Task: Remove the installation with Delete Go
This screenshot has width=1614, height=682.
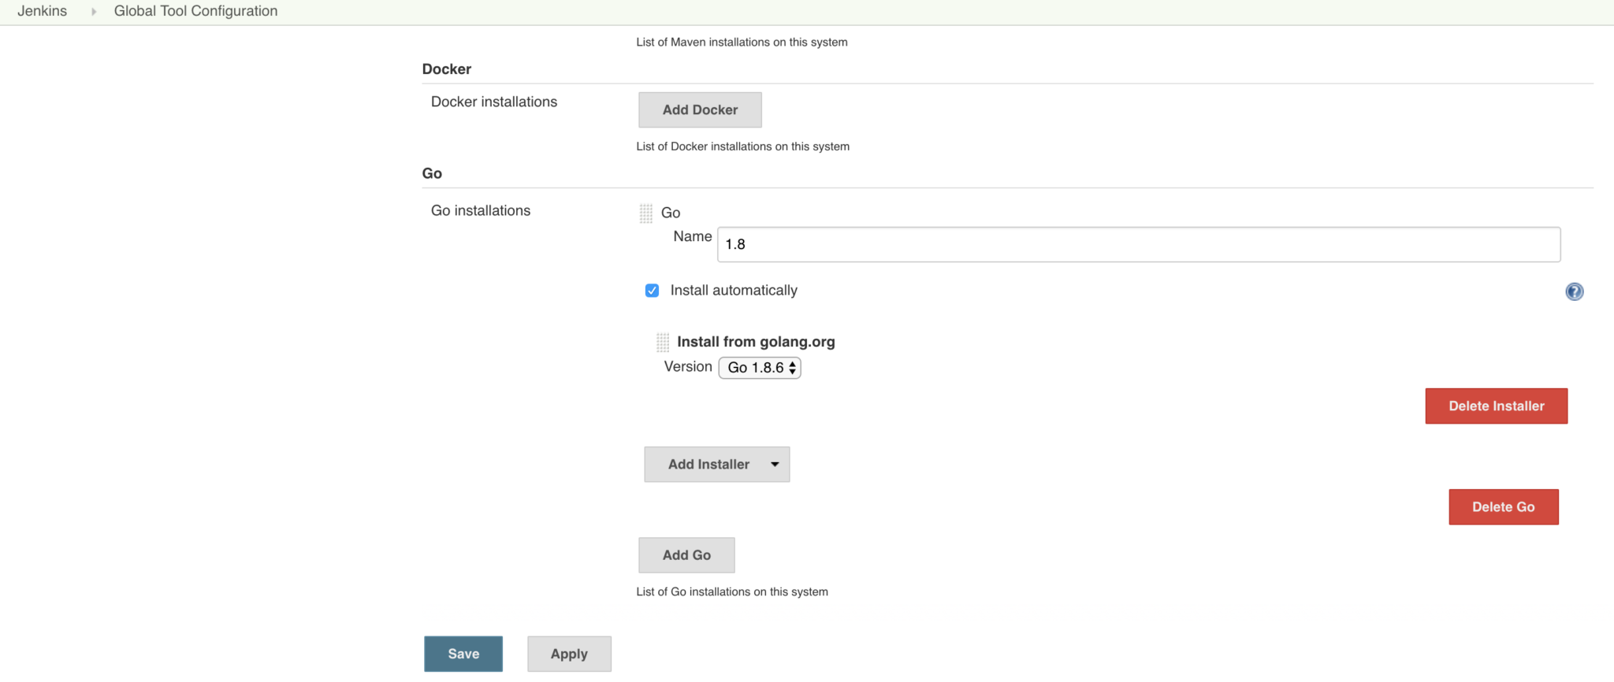Action: 1503,507
